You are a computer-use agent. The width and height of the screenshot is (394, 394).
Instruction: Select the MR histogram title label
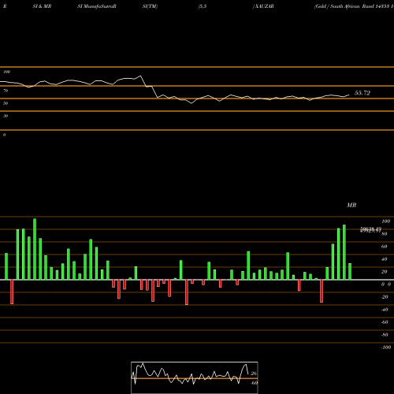351,205
